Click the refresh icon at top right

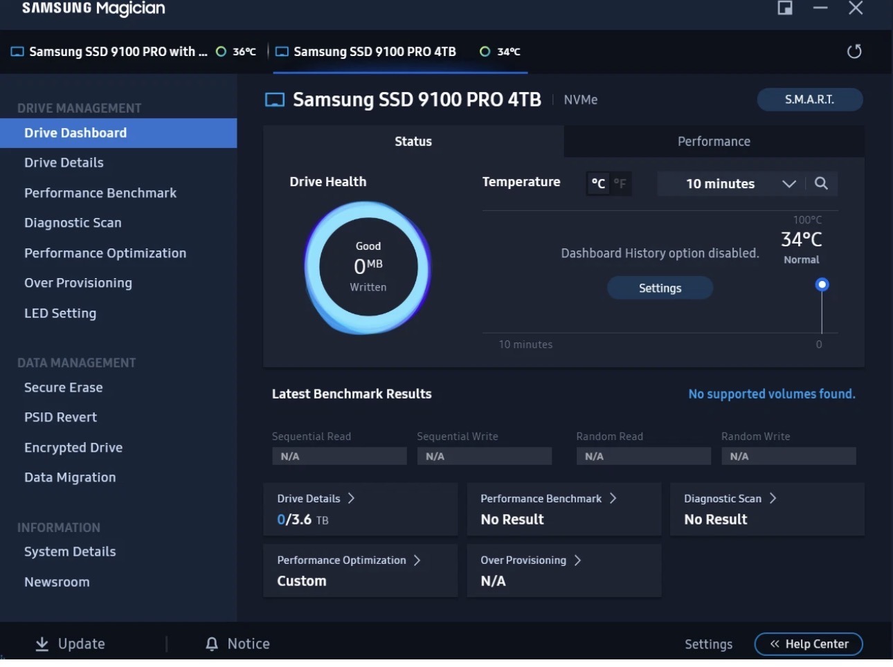tap(854, 51)
